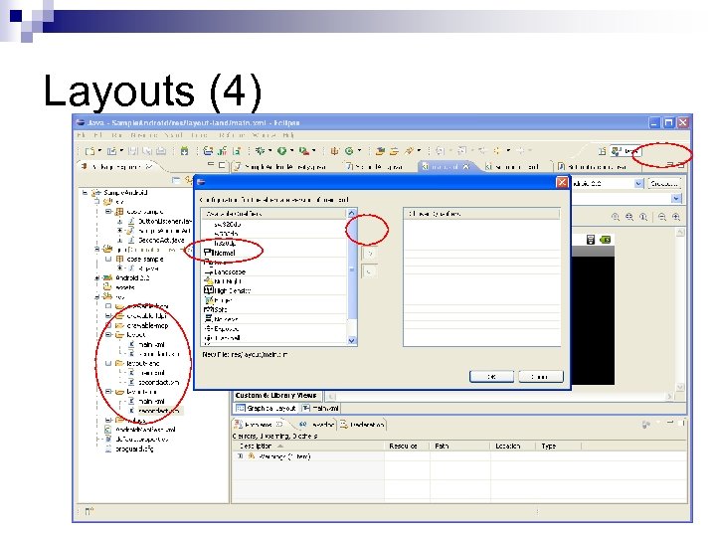The height and width of the screenshot is (537, 716).
Task: Click the Problems view filter icon
Action: tap(645, 425)
